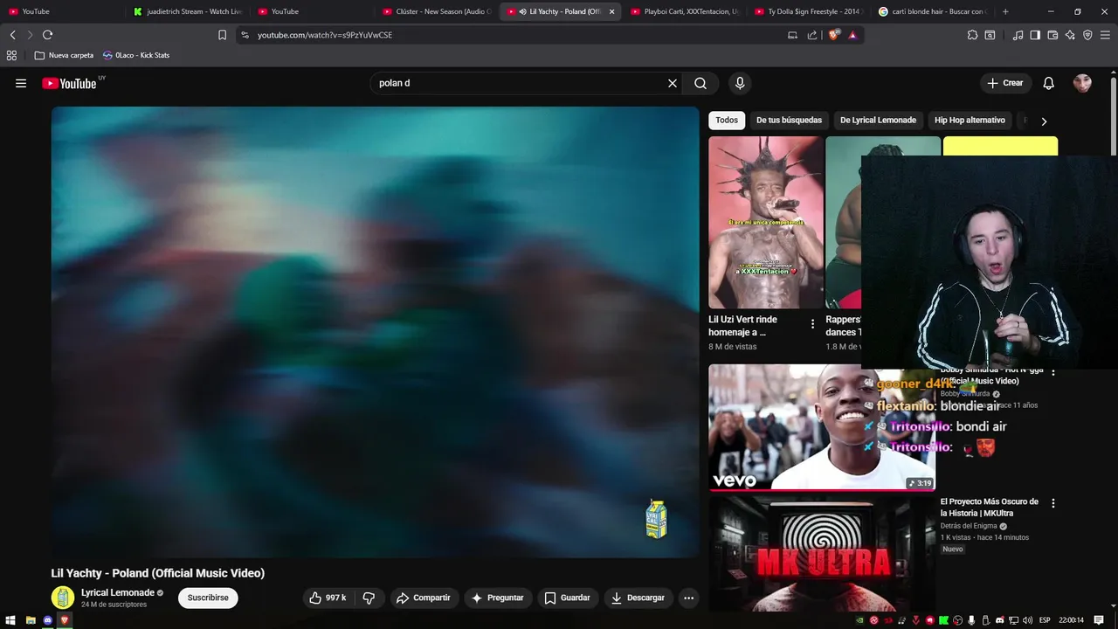This screenshot has width=1118, height=629.
Task: Open Brave playlist music note icon
Action: pos(1018,35)
